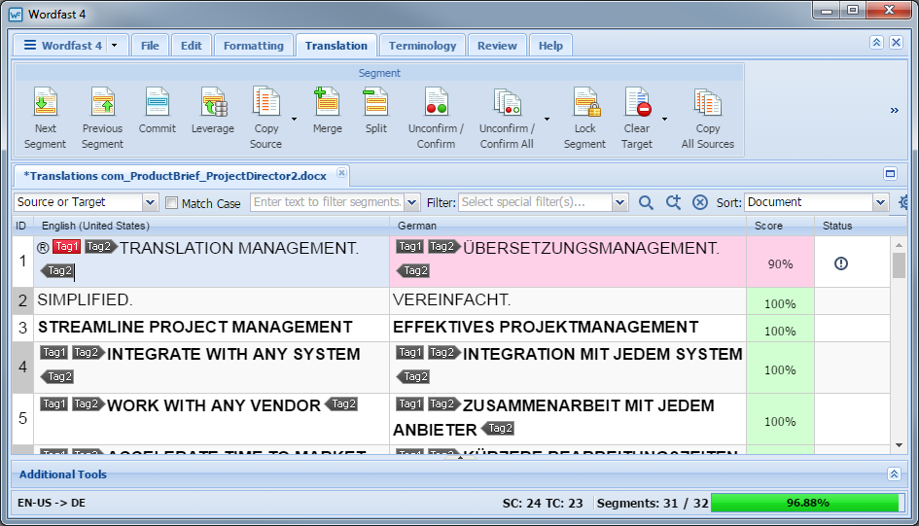Viewport: 919px width, 526px height.
Task: Select the Translation tab
Action: tap(336, 45)
